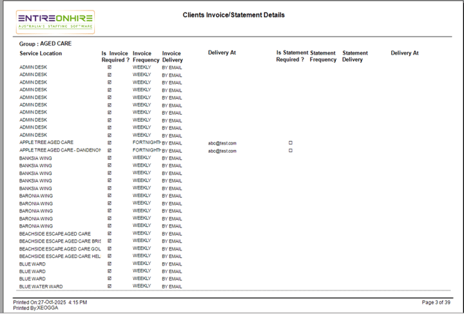Image resolution: width=464 pixels, height=314 pixels.
Task: Click the Invoice Frequency column header
Action: coord(142,57)
